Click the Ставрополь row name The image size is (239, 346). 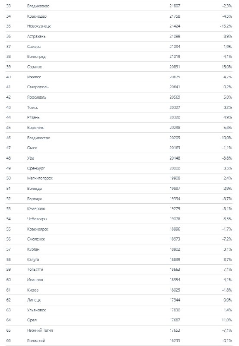coord(38,87)
